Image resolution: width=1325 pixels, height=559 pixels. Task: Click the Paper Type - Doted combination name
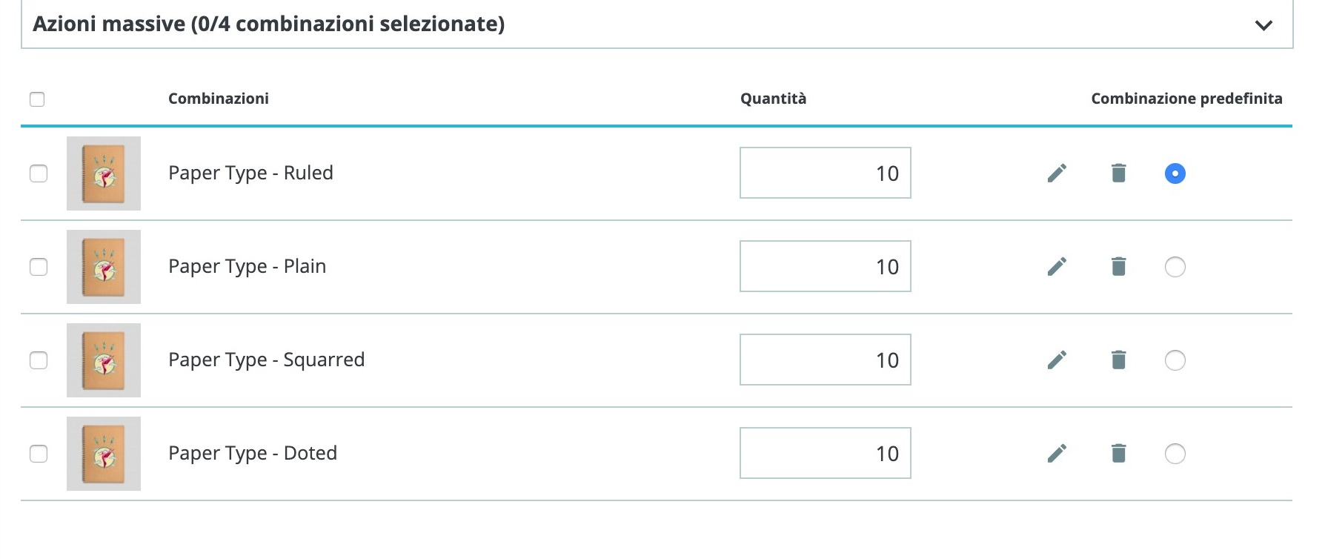[252, 453]
